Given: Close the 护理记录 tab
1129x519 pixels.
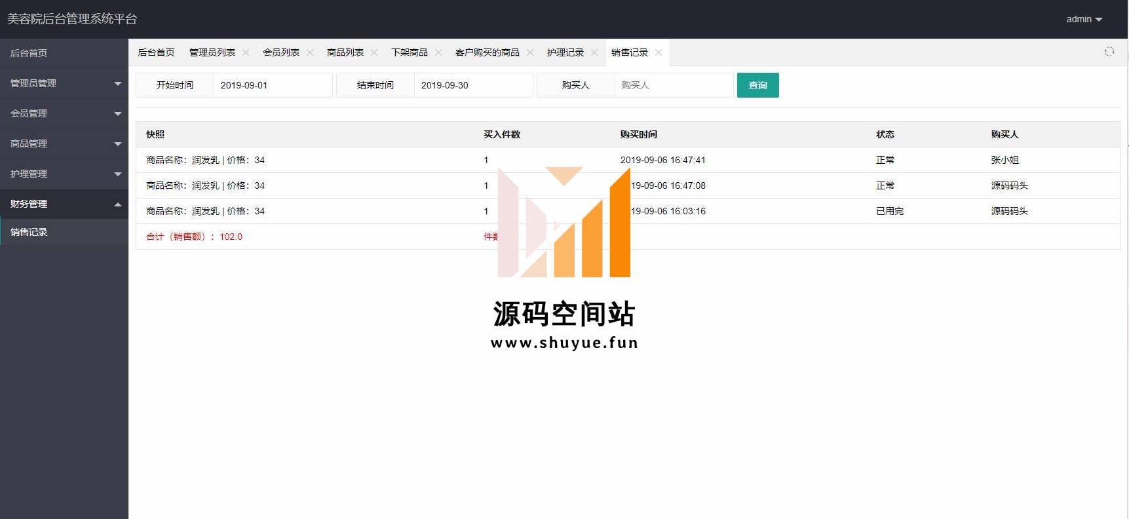Looking at the screenshot, I should (x=594, y=52).
